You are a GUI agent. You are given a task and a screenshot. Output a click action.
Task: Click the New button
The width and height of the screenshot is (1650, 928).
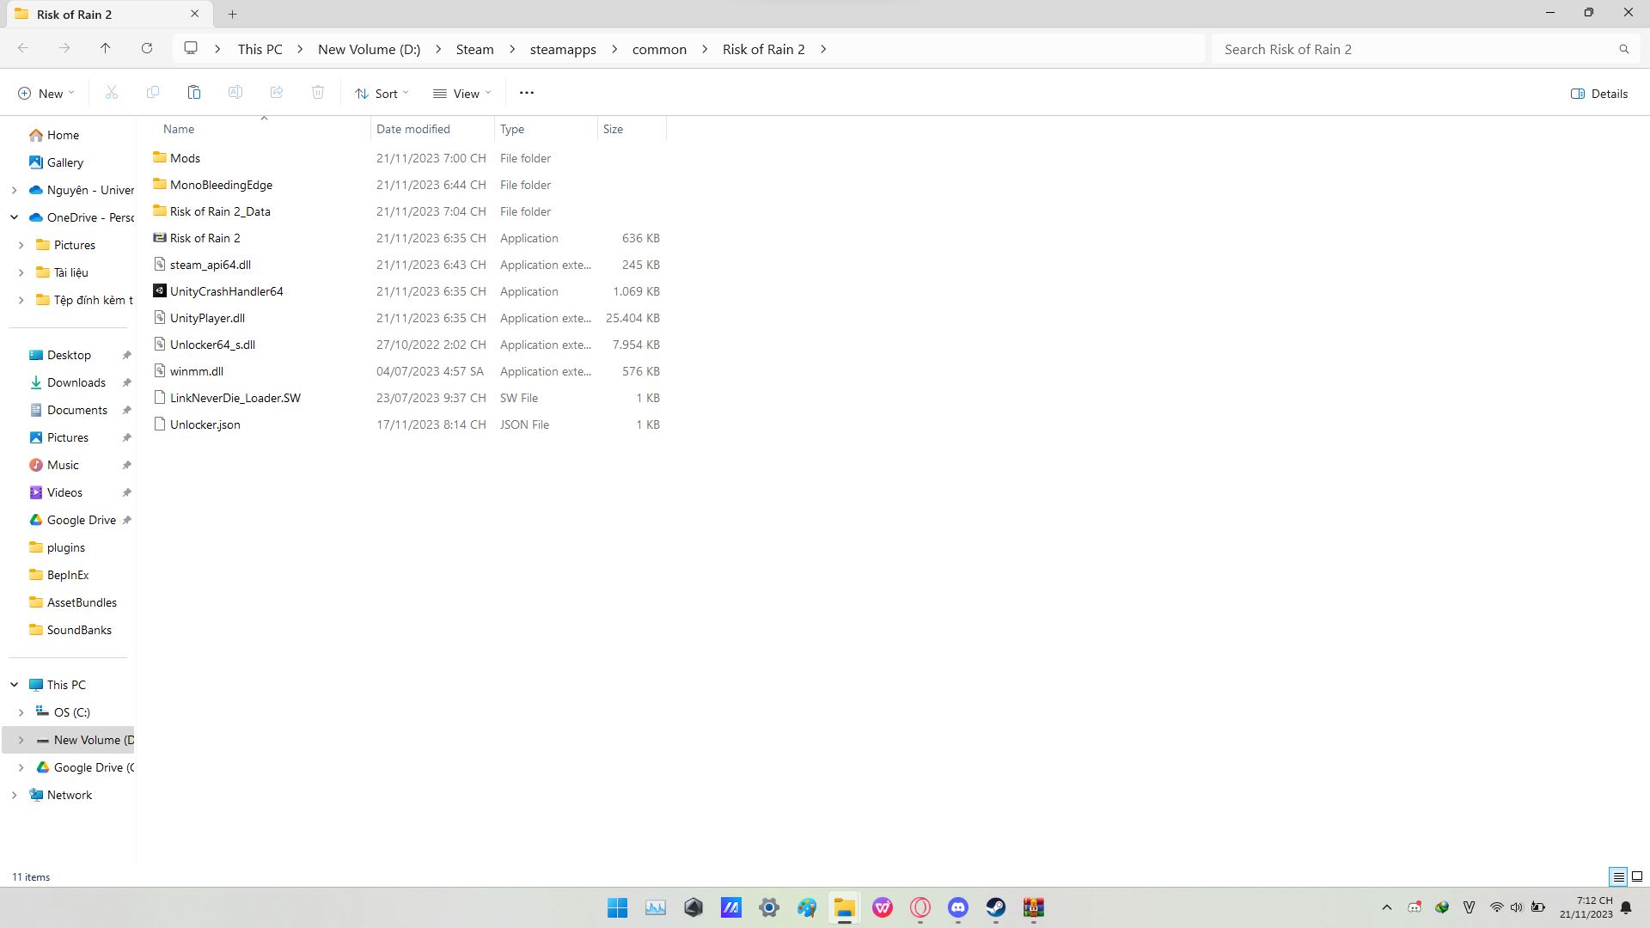point(46,94)
